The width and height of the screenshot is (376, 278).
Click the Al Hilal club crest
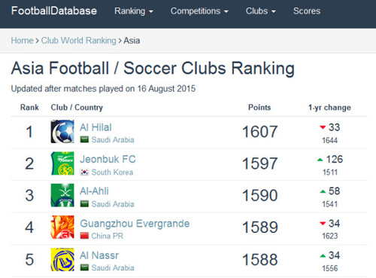(62, 132)
